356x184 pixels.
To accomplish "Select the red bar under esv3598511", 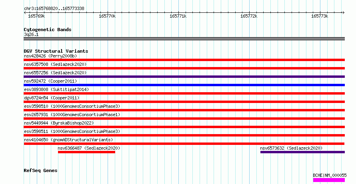I will tap(184, 135).
